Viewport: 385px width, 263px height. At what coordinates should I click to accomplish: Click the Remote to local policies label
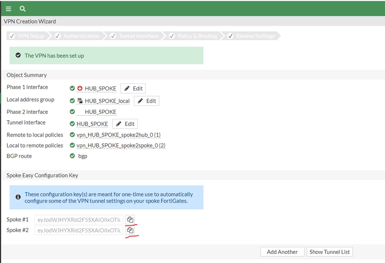(x=35, y=135)
